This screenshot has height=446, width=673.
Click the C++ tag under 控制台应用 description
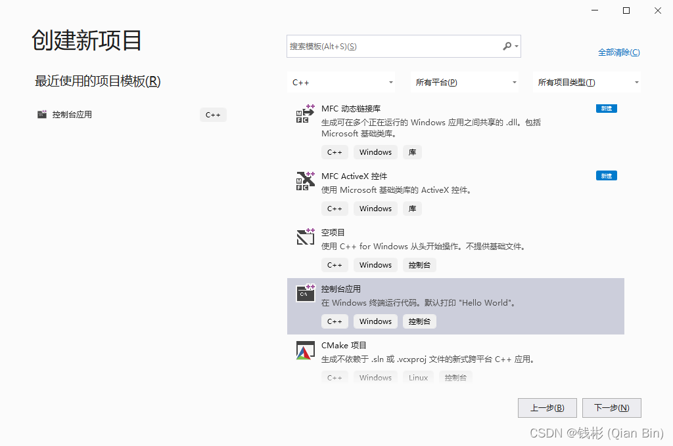[335, 321]
